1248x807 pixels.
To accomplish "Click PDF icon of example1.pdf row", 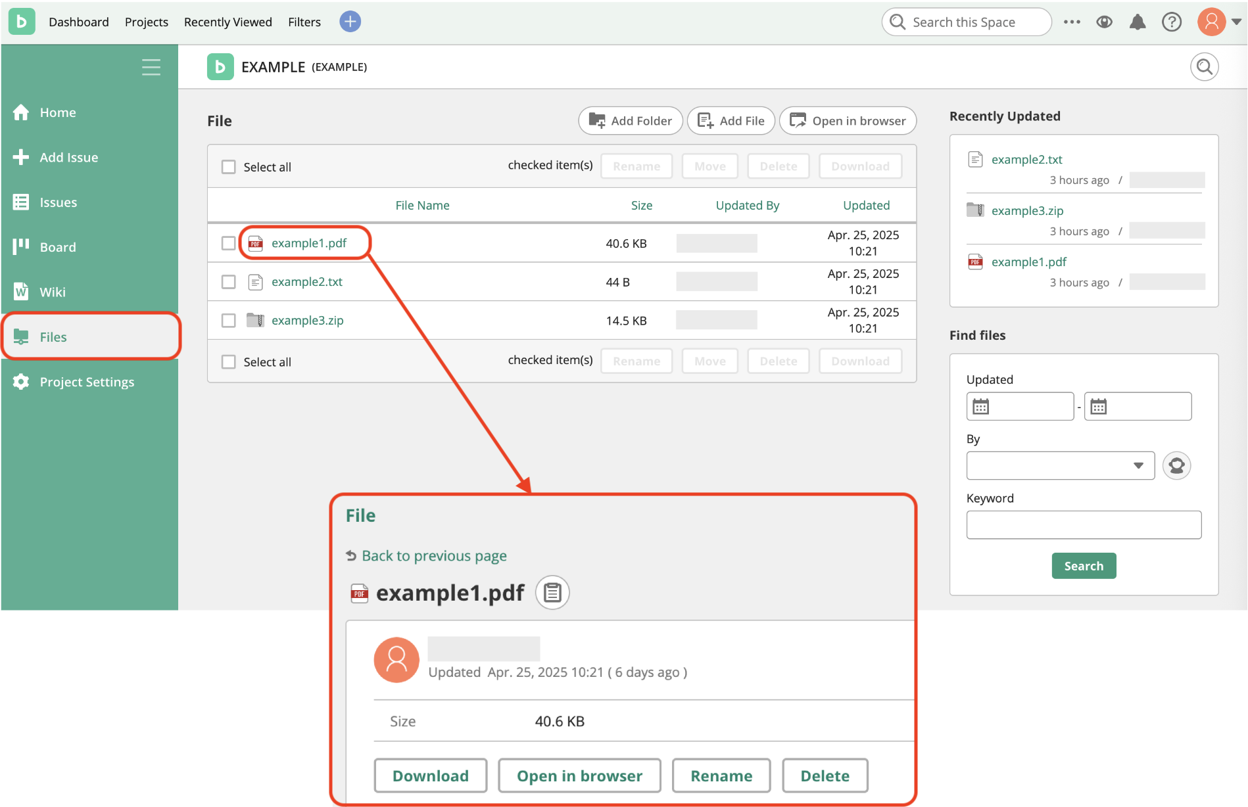I will (x=255, y=243).
